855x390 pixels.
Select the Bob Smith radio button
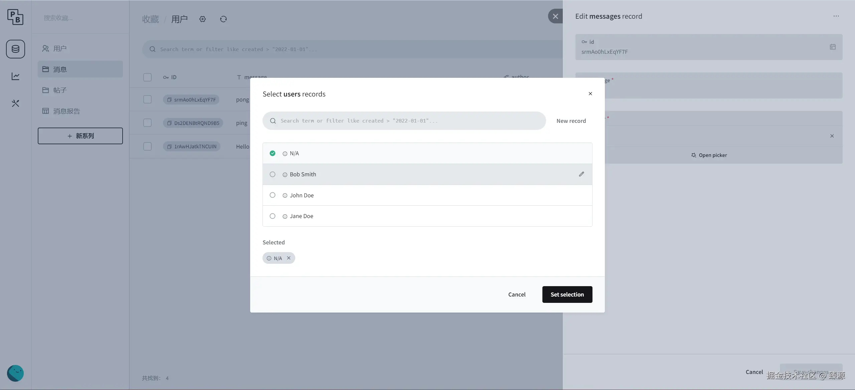[273, 174]
